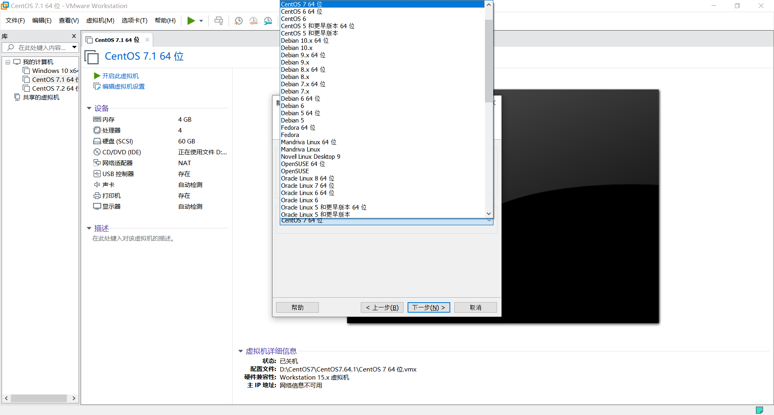Click the 显示器 display icon
Viewport: 774px width, 415px height.
click(97, 206)
